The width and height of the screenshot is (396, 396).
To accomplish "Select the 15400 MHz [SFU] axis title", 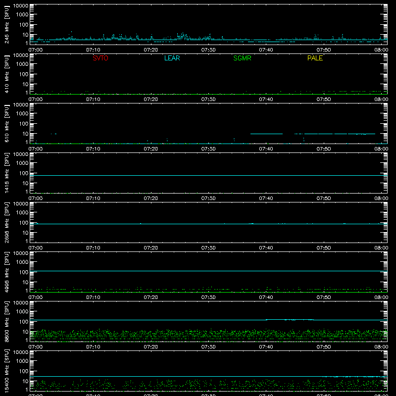I will [x=7, y=371].
